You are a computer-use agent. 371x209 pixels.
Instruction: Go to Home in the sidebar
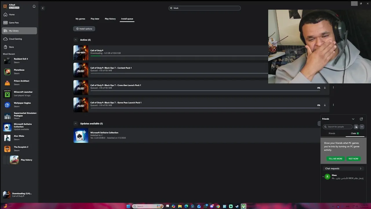[x=19, y=15]
